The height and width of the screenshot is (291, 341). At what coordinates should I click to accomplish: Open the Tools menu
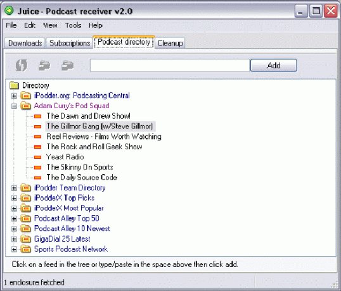[x=73, y=25]
